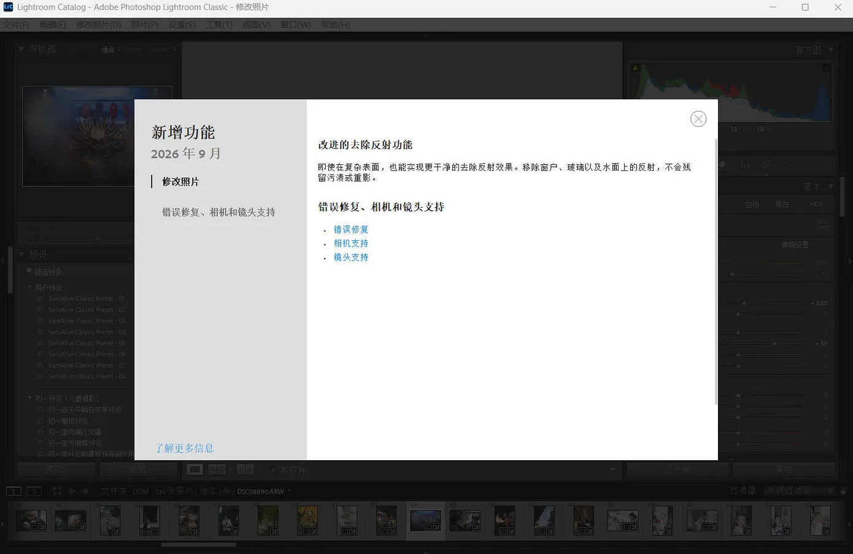This screenshot has height=554, width=853.
Task: Collapse the 用户预设 group triangle
Action: click(x=29, y=287)
